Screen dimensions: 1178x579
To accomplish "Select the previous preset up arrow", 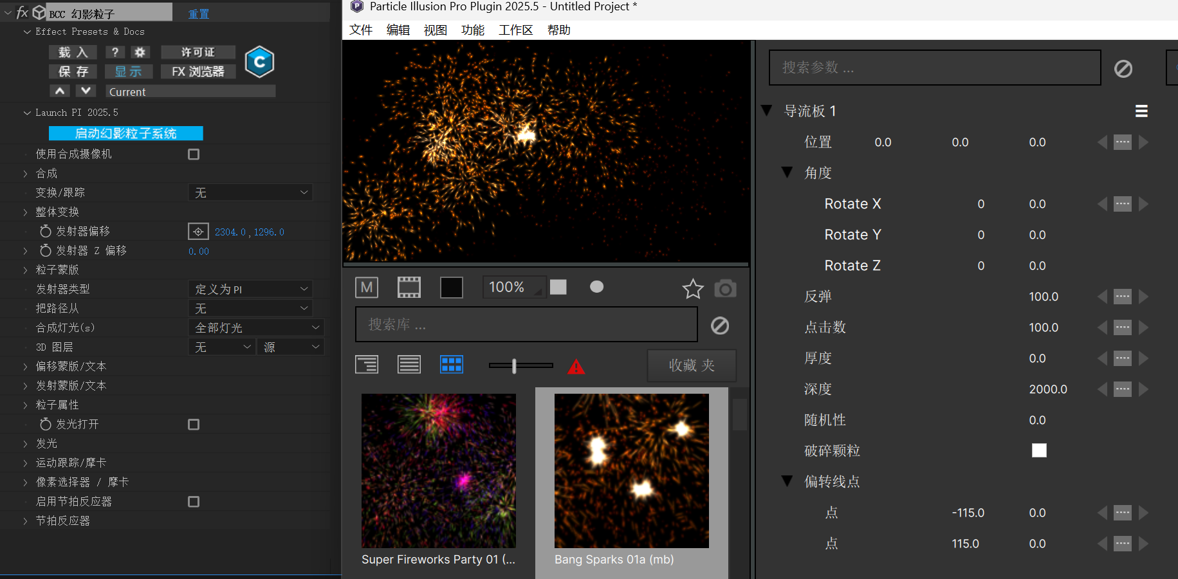I will point(59,91).
